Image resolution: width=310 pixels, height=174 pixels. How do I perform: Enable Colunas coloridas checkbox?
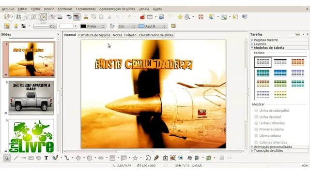(256, 142)
